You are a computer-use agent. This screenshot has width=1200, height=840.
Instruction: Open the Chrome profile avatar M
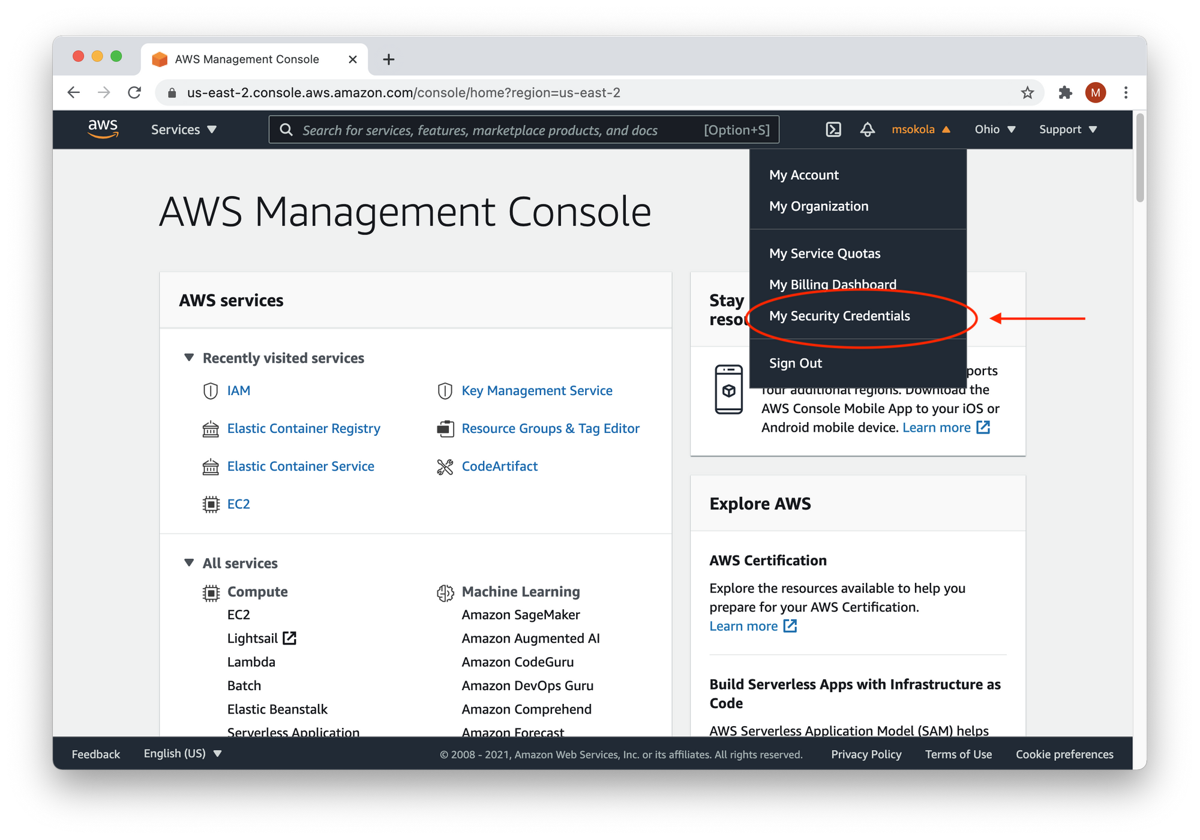pos(1096,92)
